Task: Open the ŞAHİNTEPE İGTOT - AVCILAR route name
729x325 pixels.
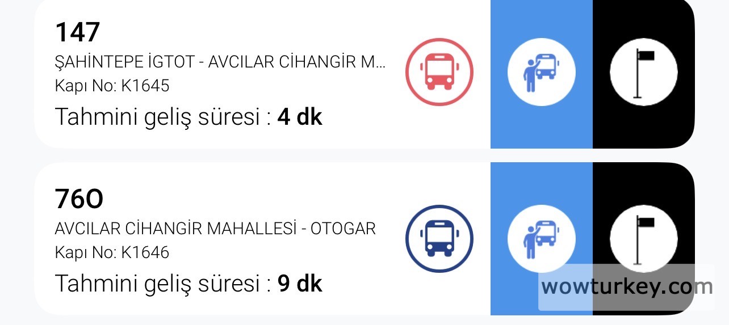Action: 220,63
